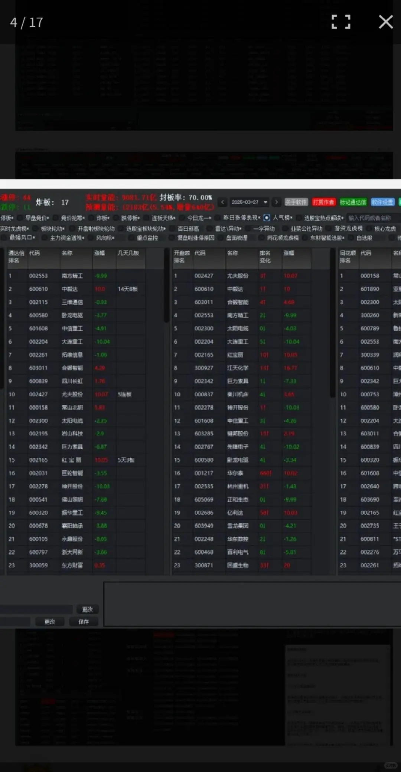
Task: Click the 关于软件 button
Action: [296, 202]
